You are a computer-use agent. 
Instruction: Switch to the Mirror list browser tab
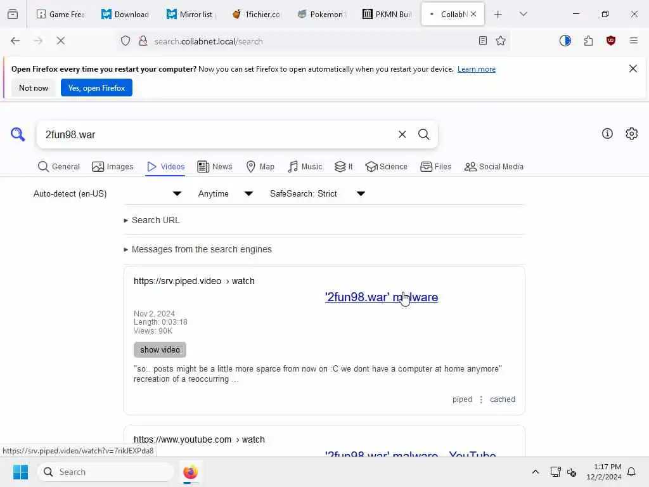coord(190,14)
